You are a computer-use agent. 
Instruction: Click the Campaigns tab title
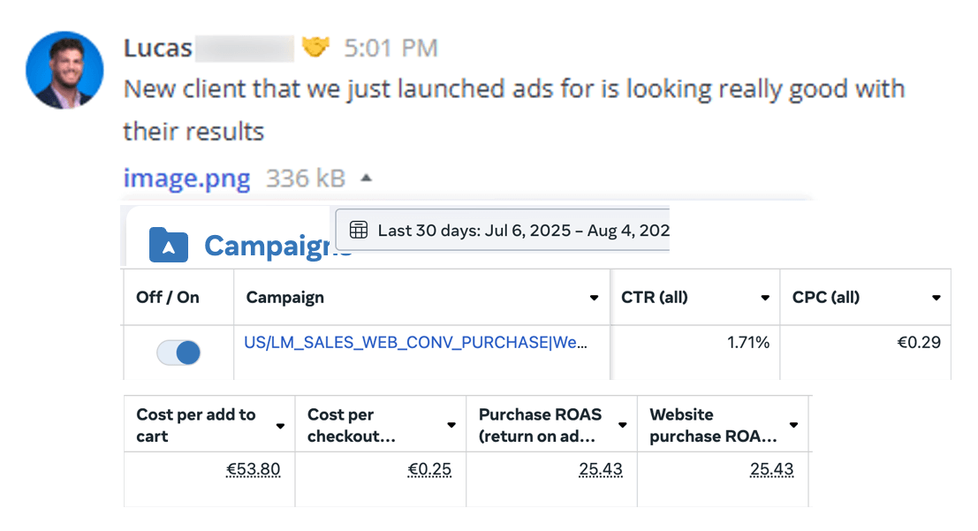(x=278, y=246)
